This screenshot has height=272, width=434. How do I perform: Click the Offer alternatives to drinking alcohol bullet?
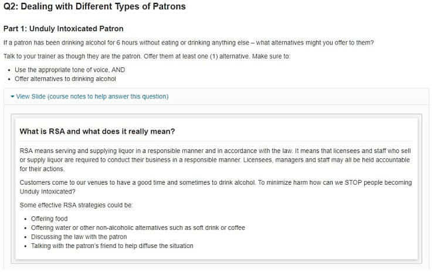[x=65, y=79]
